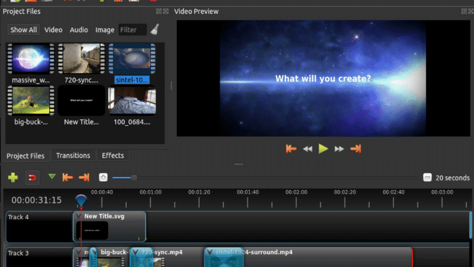This screenshot has width=474, height=267.
Task: Click the 00:01:00 ruler time mark
Action: pyautogui.click(x=150, y=192)
